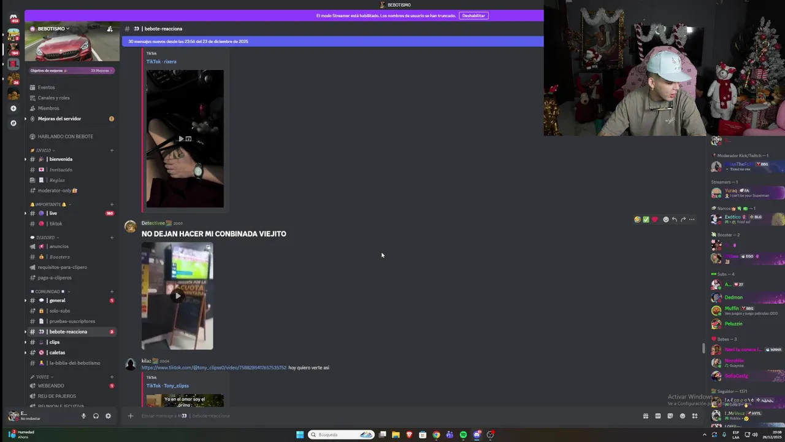Open the TikTok - rixera link
Screen dimensions: 785x442
pyautogui.click(x=161, y=61)
